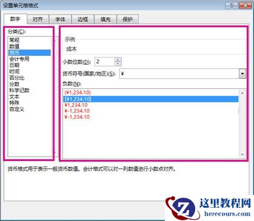Screen dimensions: 254x221
Task: Open the 货币符号 dropdown arrow
Action: click(242, 74)
